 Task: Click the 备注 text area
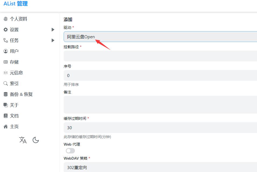(x=160, y=105)
